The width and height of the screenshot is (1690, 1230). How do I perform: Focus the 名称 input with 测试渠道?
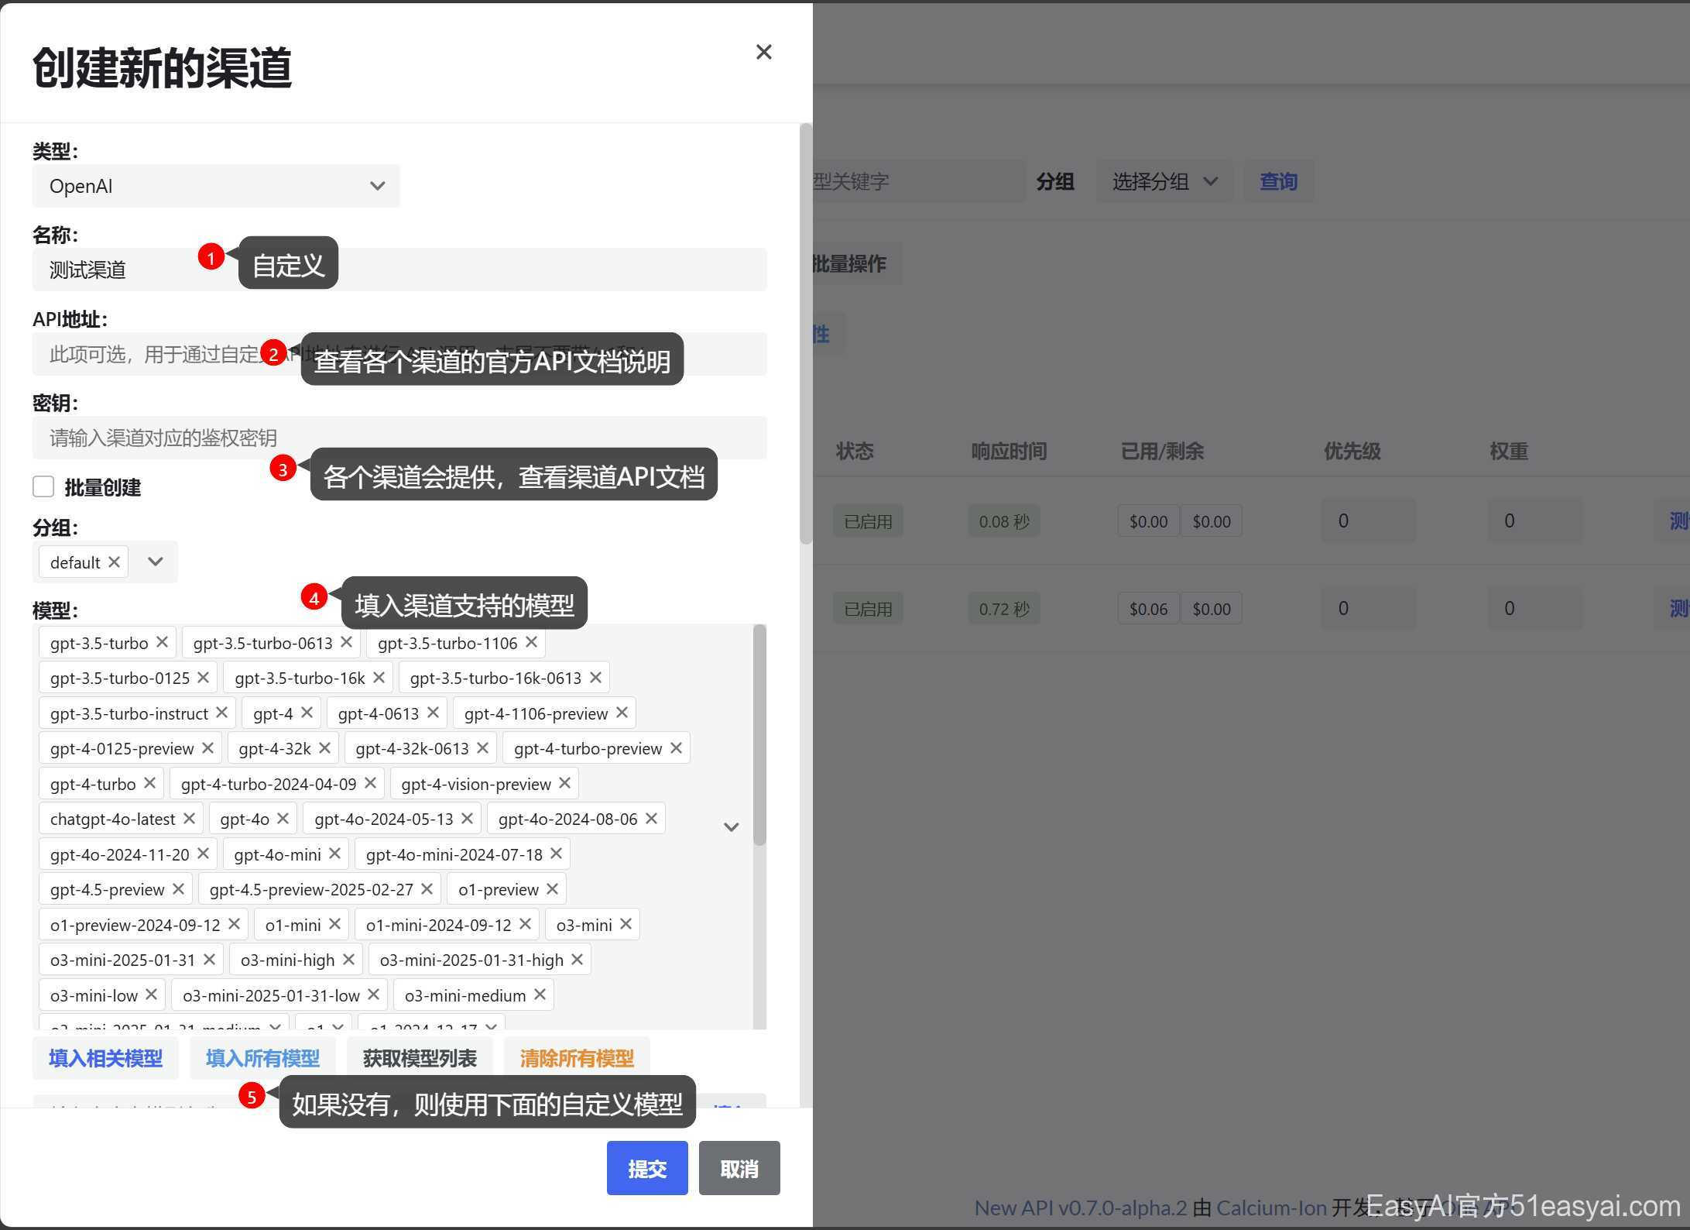coord(399,270)
